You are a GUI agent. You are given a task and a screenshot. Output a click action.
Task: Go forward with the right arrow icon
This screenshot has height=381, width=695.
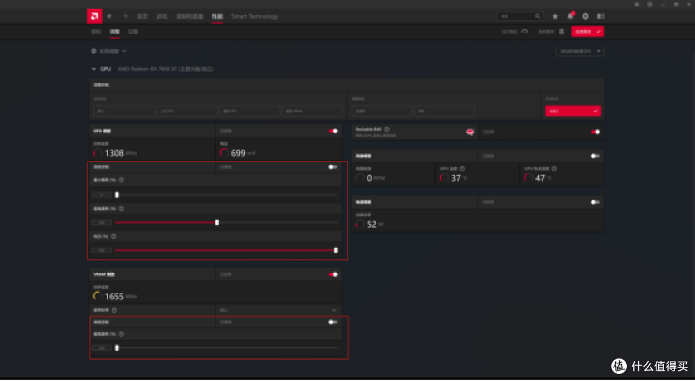pos(125,16)
